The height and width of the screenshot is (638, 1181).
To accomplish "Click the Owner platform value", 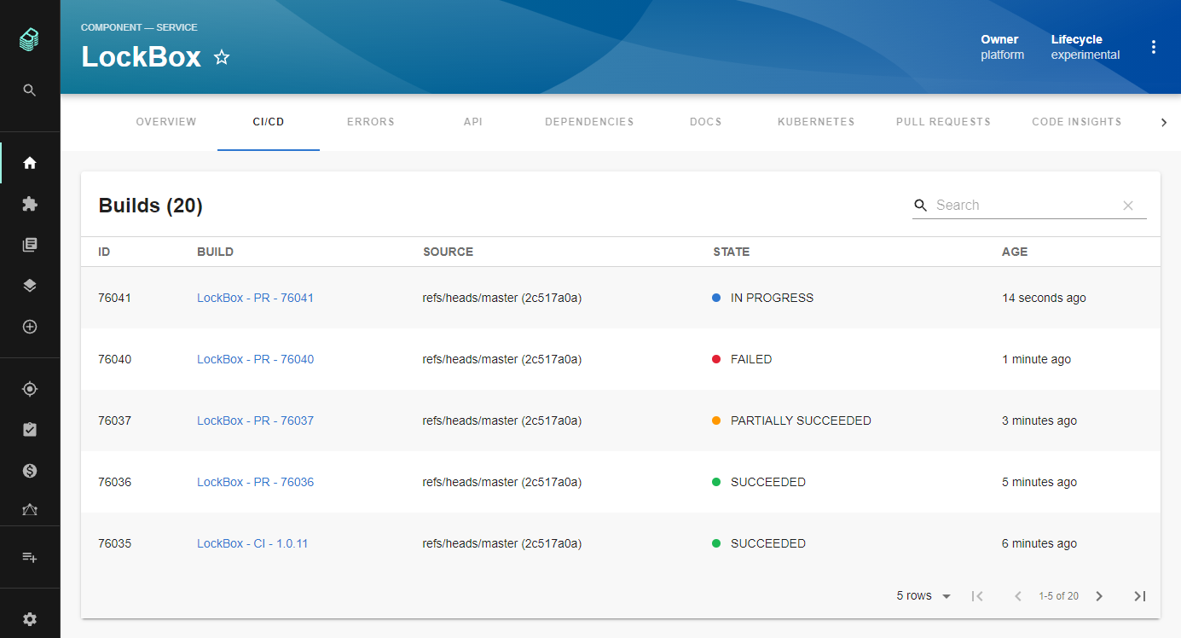I will click(x=1003, y=55).
